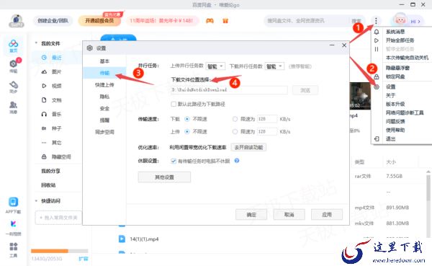
Task: Click the bell icon beside 系统消息
Action: pyautogui.click(x=377, y=32)
